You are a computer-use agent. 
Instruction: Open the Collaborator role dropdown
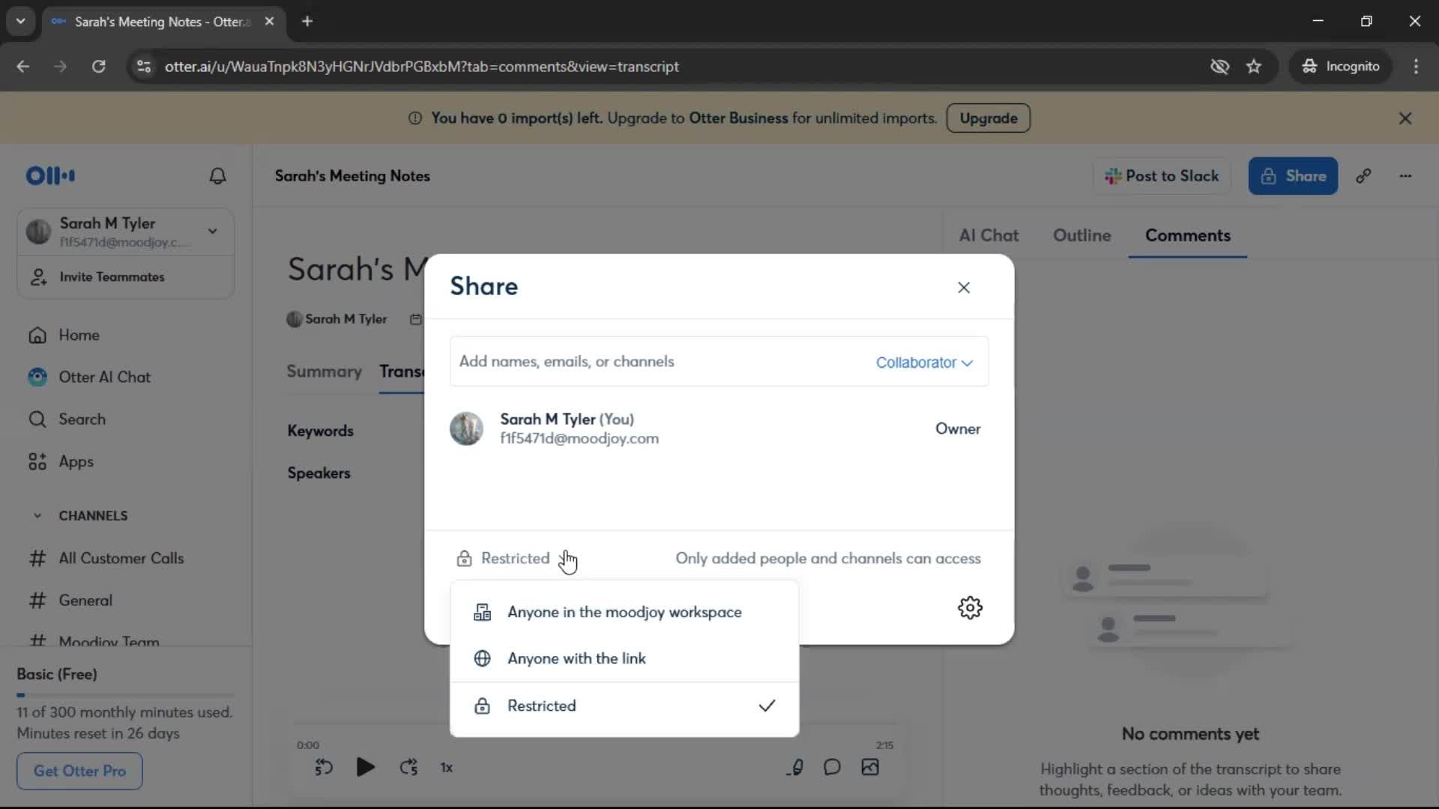924,363
